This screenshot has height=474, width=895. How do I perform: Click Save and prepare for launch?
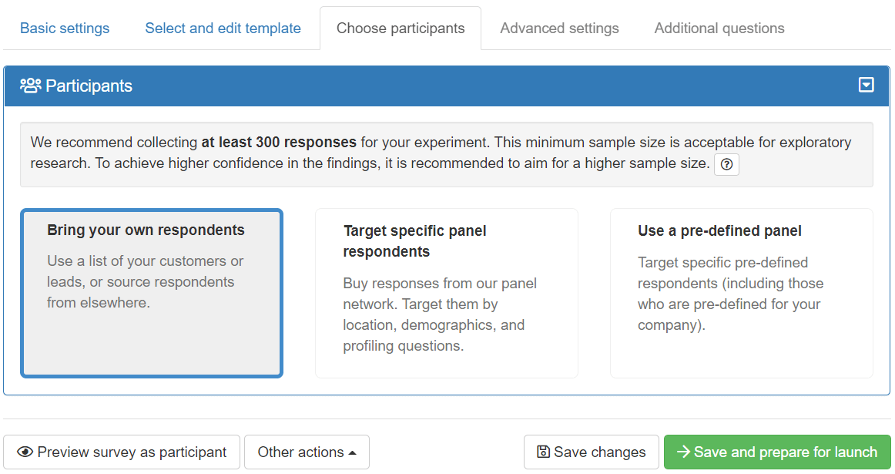776,452
